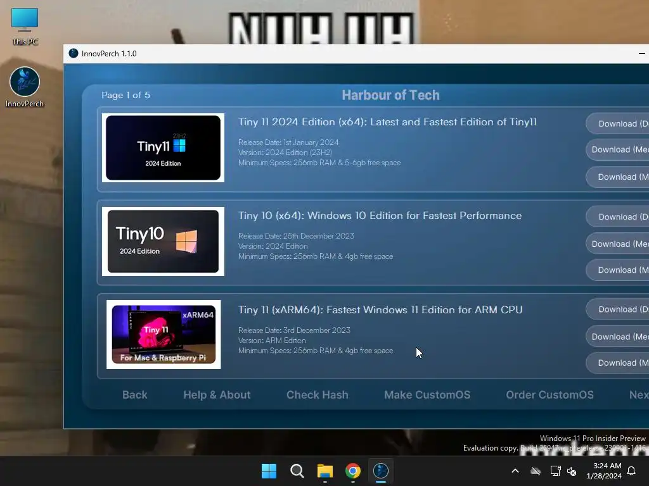Click Version: ARM Edition text
The image size is (649, 486).
(x=272, y=340)
